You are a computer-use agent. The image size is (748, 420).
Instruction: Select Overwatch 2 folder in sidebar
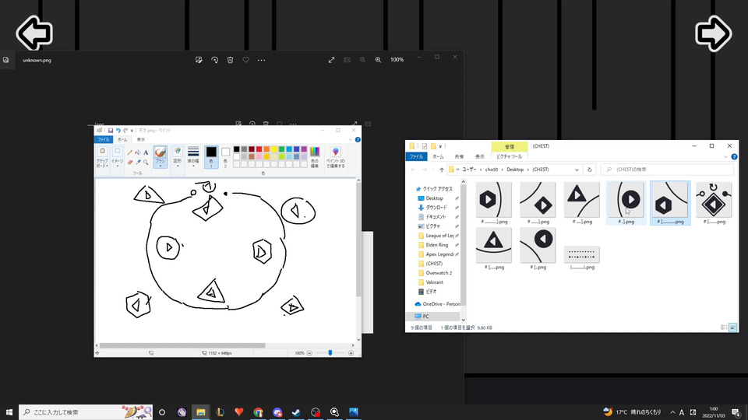point(435,273)
